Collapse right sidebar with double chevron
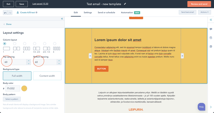Screen dimensions: 214x113 coord(211,20)
